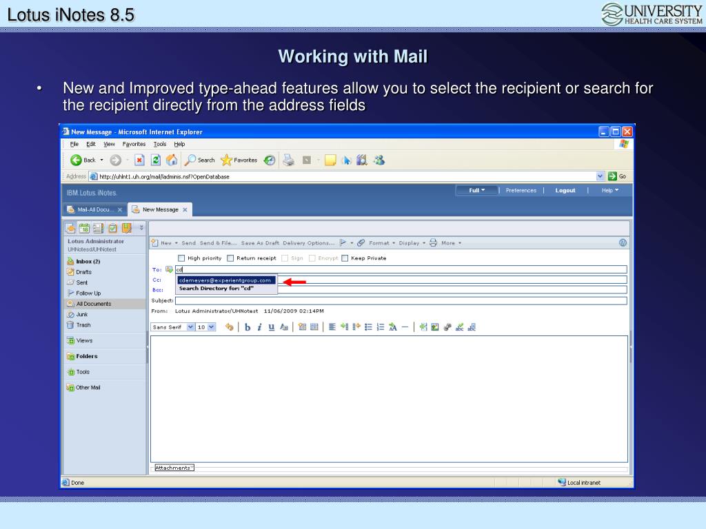Image resolution: width=706 pixels, height=529 pixels.
Task: Click the numbered list icon
Action: point(381,327)
